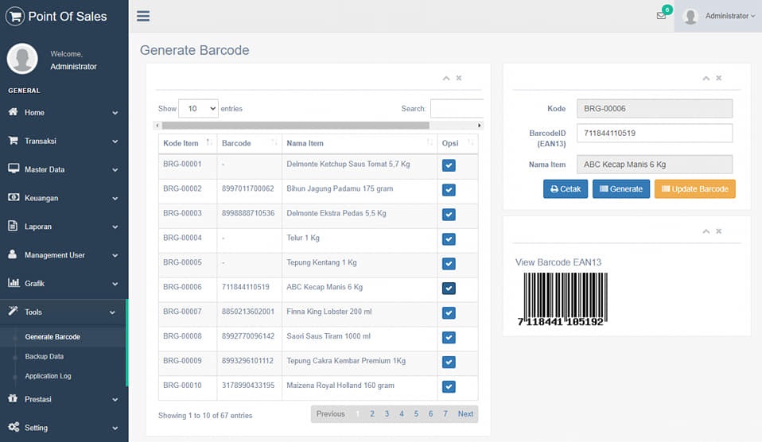
Task: Toggle checkbox for Bihun Jagung Padamu row
Action: point(449,190)
